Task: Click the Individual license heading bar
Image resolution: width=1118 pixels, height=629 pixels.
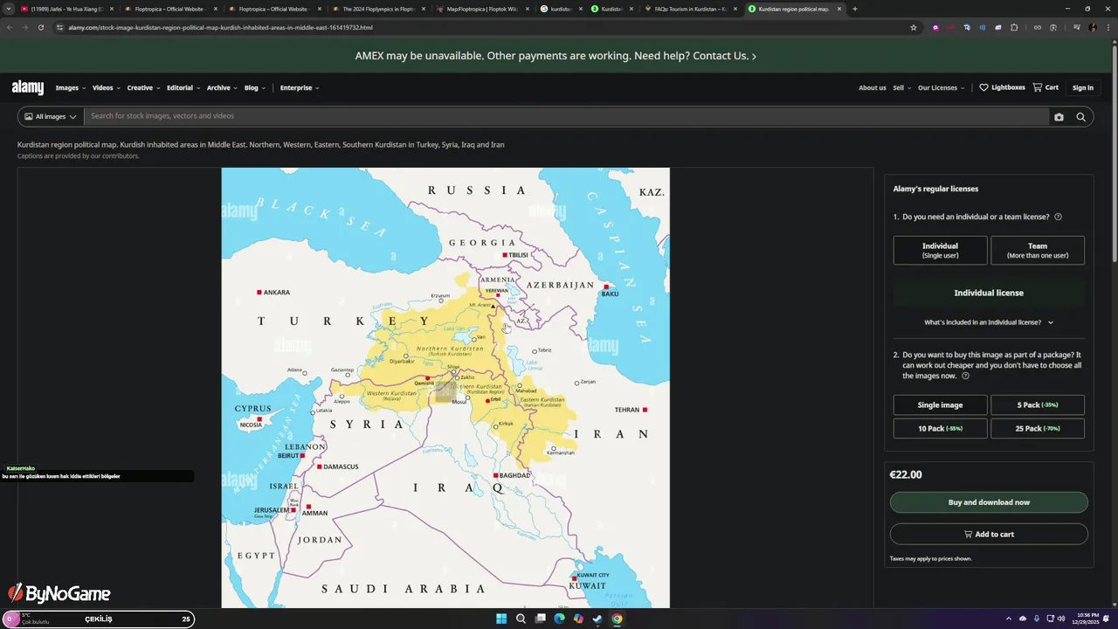Action: pos(989,293)
